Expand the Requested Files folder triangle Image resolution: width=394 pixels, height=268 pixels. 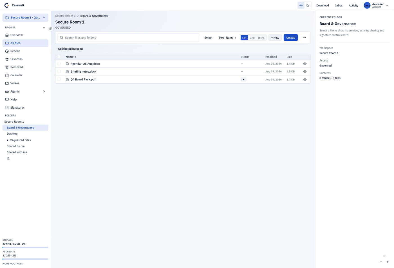coord(8,140)
